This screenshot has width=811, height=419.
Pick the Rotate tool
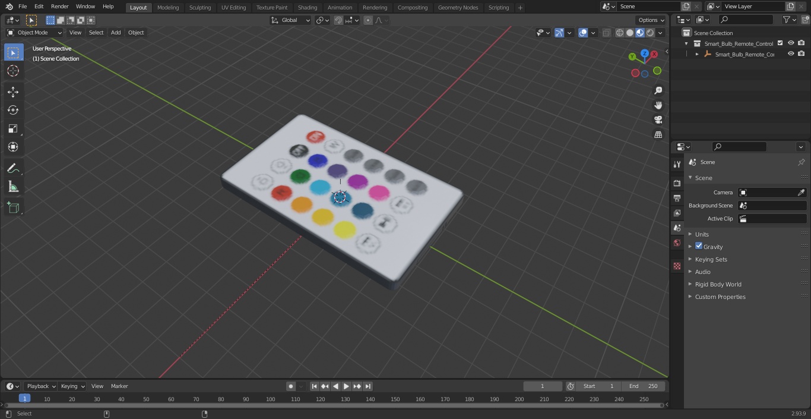pyautogui.click(x=13, y=110)
